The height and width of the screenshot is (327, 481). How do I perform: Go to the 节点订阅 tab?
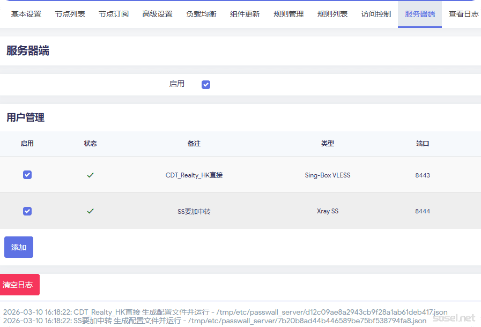(x=114, y=14)
